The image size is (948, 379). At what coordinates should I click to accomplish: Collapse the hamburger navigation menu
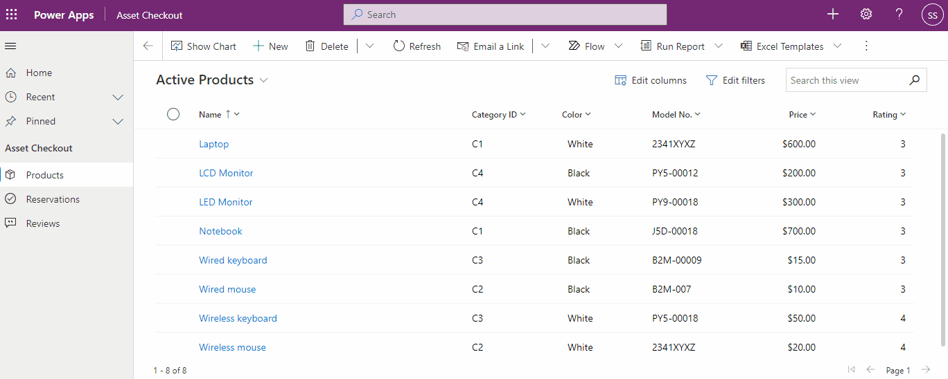tap(10, 46)
